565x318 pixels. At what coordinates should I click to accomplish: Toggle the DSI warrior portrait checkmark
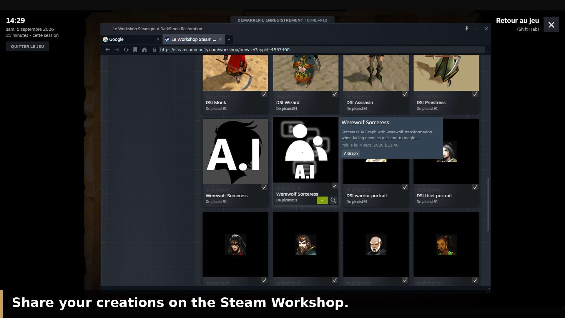point(405,187)
